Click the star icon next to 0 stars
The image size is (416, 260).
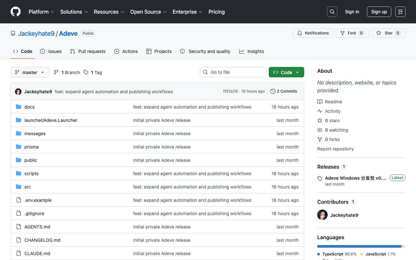tap(320, 121)
